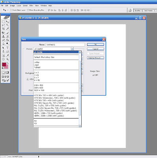Screen dimensions: 157x158
Task: Toggle the Advanced options expander
Action: pyautogui.click(x=27, y=79)
